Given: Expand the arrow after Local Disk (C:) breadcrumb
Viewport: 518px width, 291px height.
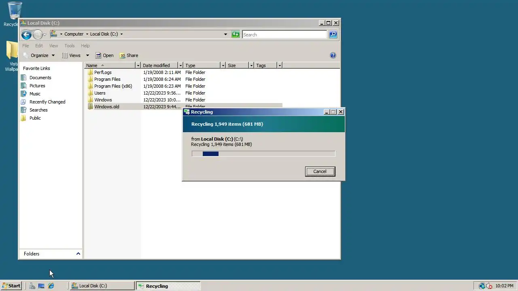Looking at the screenshot, I should [x=121, y=34].
